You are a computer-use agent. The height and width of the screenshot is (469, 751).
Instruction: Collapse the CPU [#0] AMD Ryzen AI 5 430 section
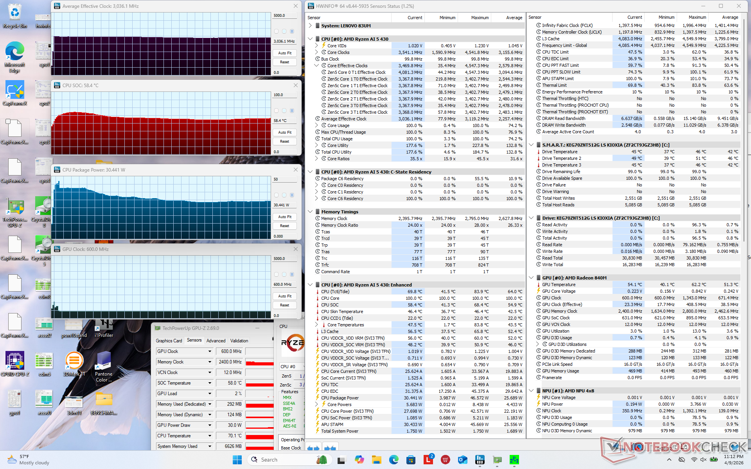(x=310, y=39)
